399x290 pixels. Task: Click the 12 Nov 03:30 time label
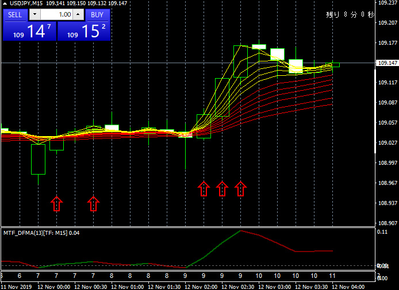(x=312, y=287)
